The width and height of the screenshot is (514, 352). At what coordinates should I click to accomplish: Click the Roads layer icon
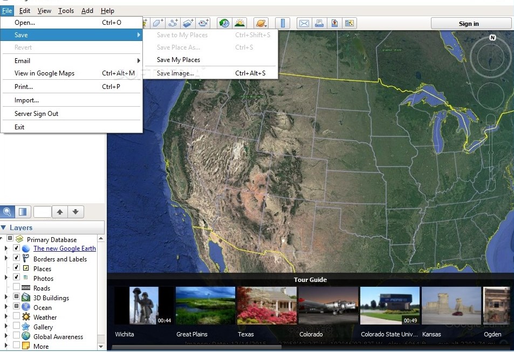[x=26, y=288]
